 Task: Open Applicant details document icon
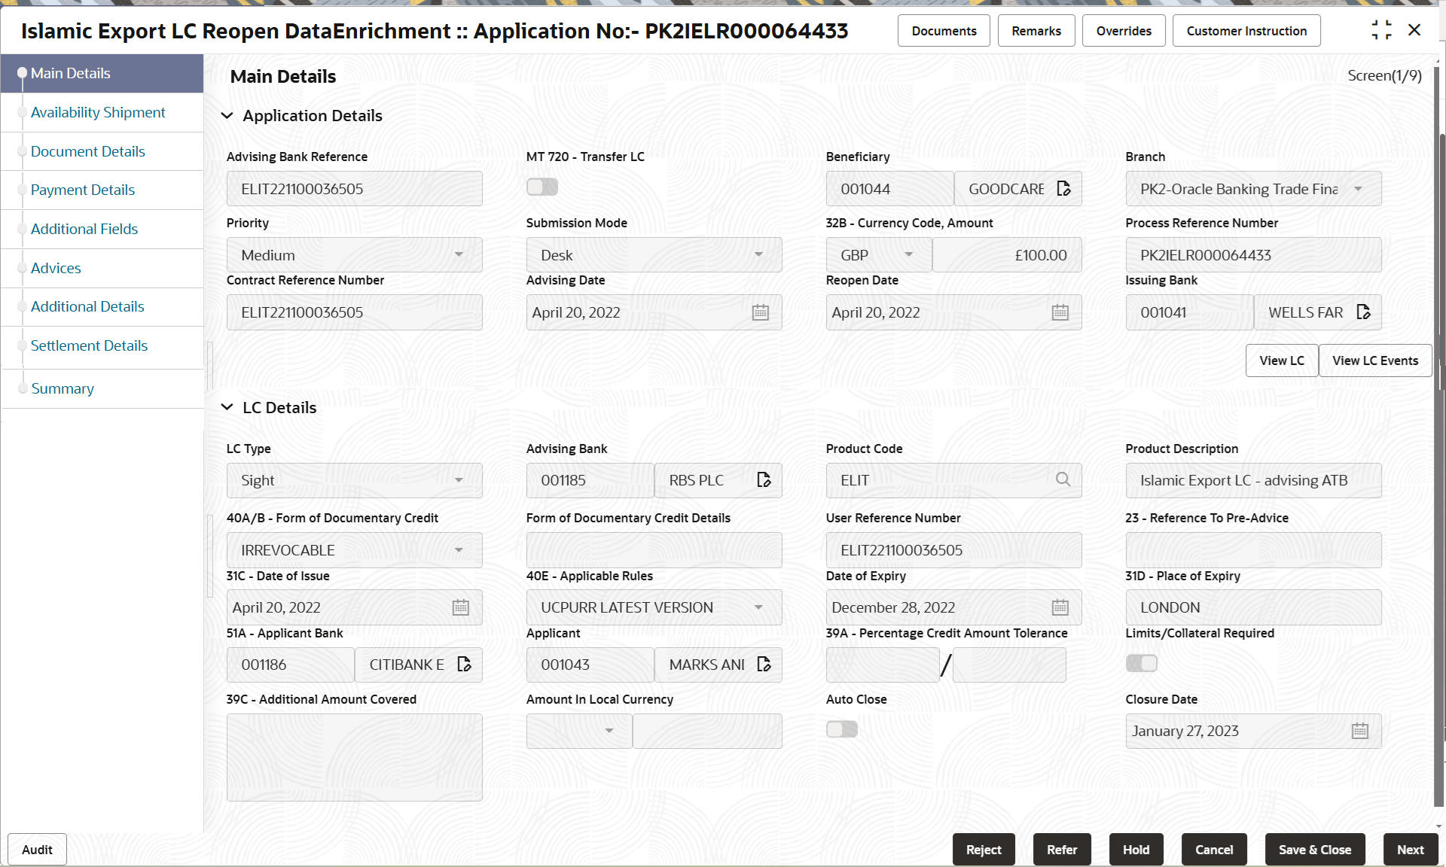tap(764, 665)
